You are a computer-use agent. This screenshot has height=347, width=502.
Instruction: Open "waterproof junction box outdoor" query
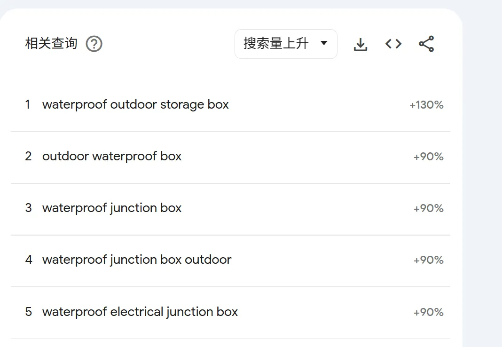pos(137,260)
